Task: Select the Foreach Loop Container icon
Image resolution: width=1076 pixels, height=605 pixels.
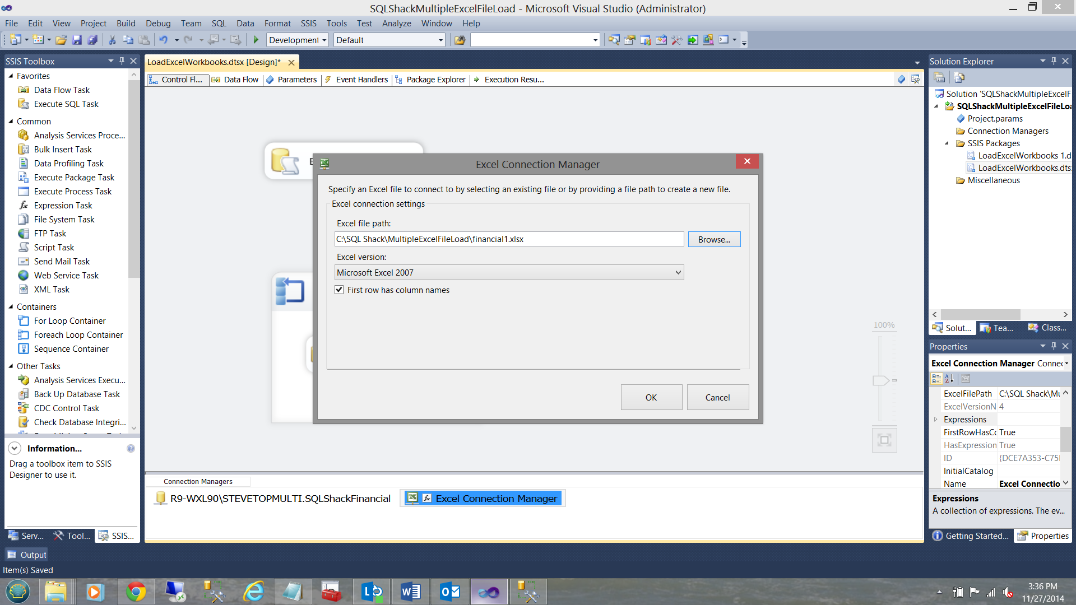Action: [24, 335]
